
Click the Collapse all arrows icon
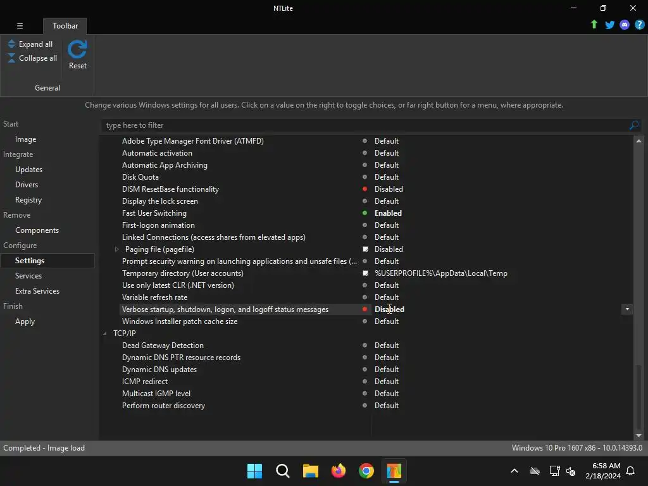11,58
